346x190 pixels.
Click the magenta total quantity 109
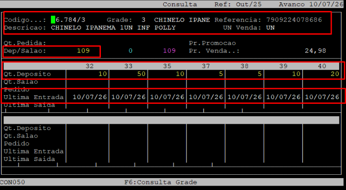point(169,51)
